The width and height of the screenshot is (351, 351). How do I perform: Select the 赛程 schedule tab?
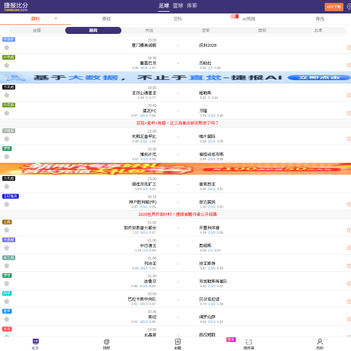tap(106, 19)
